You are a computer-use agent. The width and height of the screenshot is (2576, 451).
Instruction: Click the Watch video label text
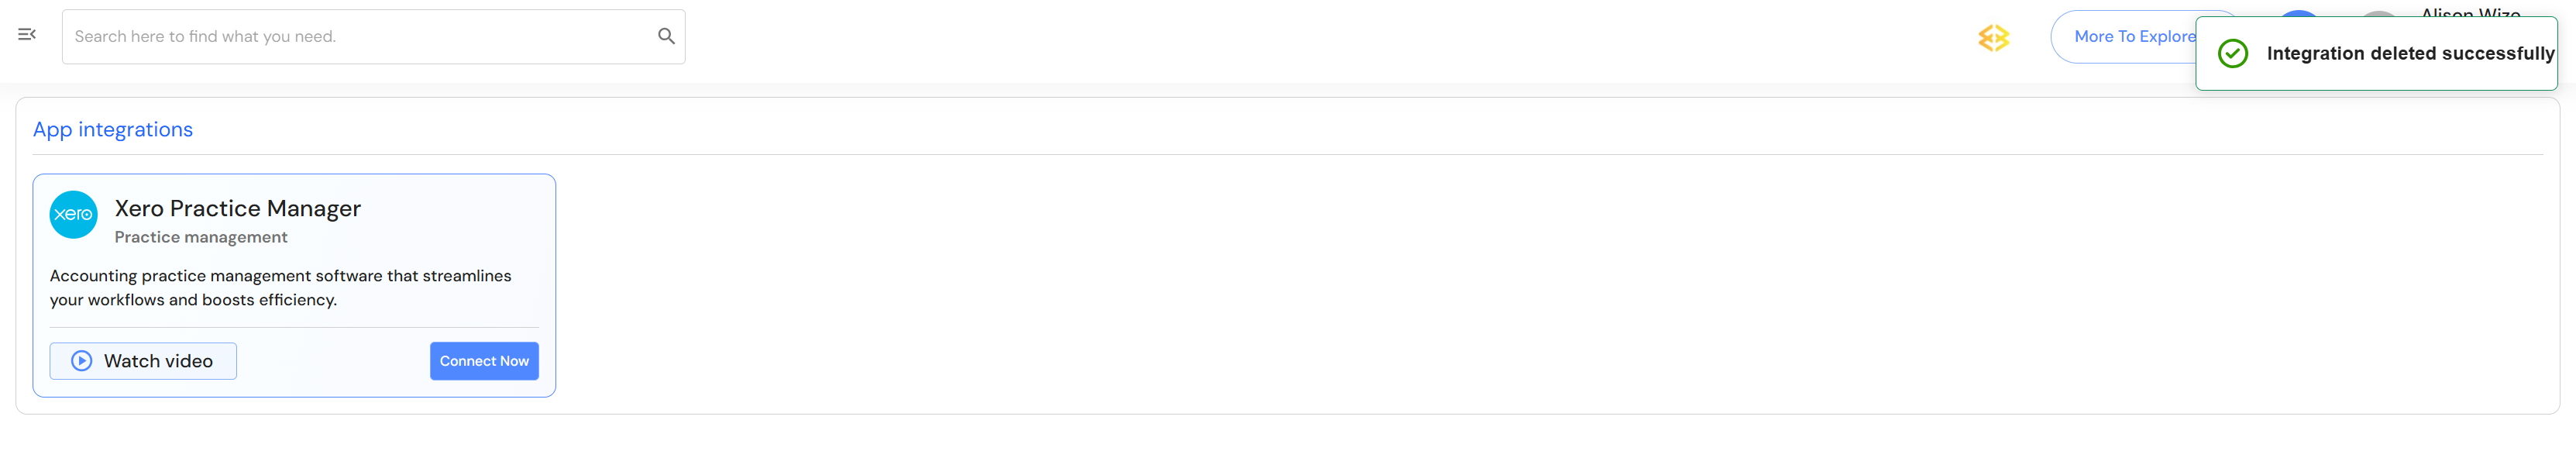(158, 361)
